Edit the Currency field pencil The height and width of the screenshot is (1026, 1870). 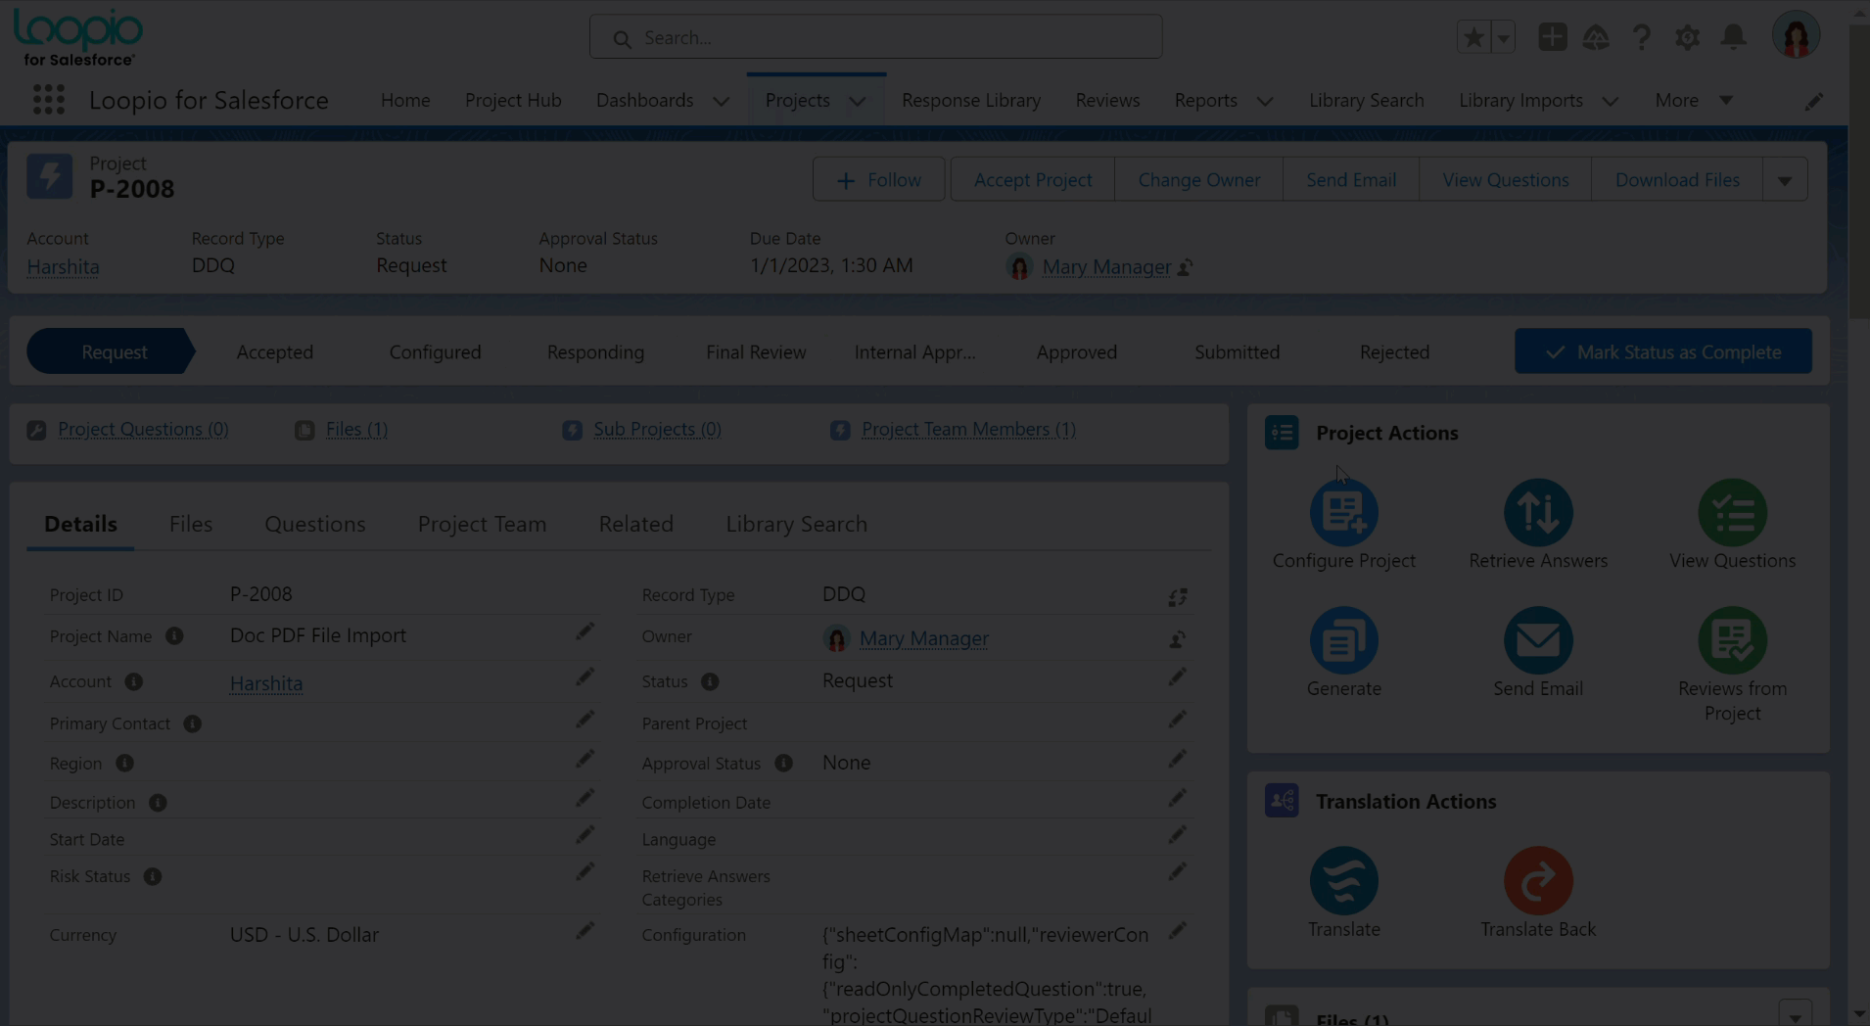click(584, 931)
